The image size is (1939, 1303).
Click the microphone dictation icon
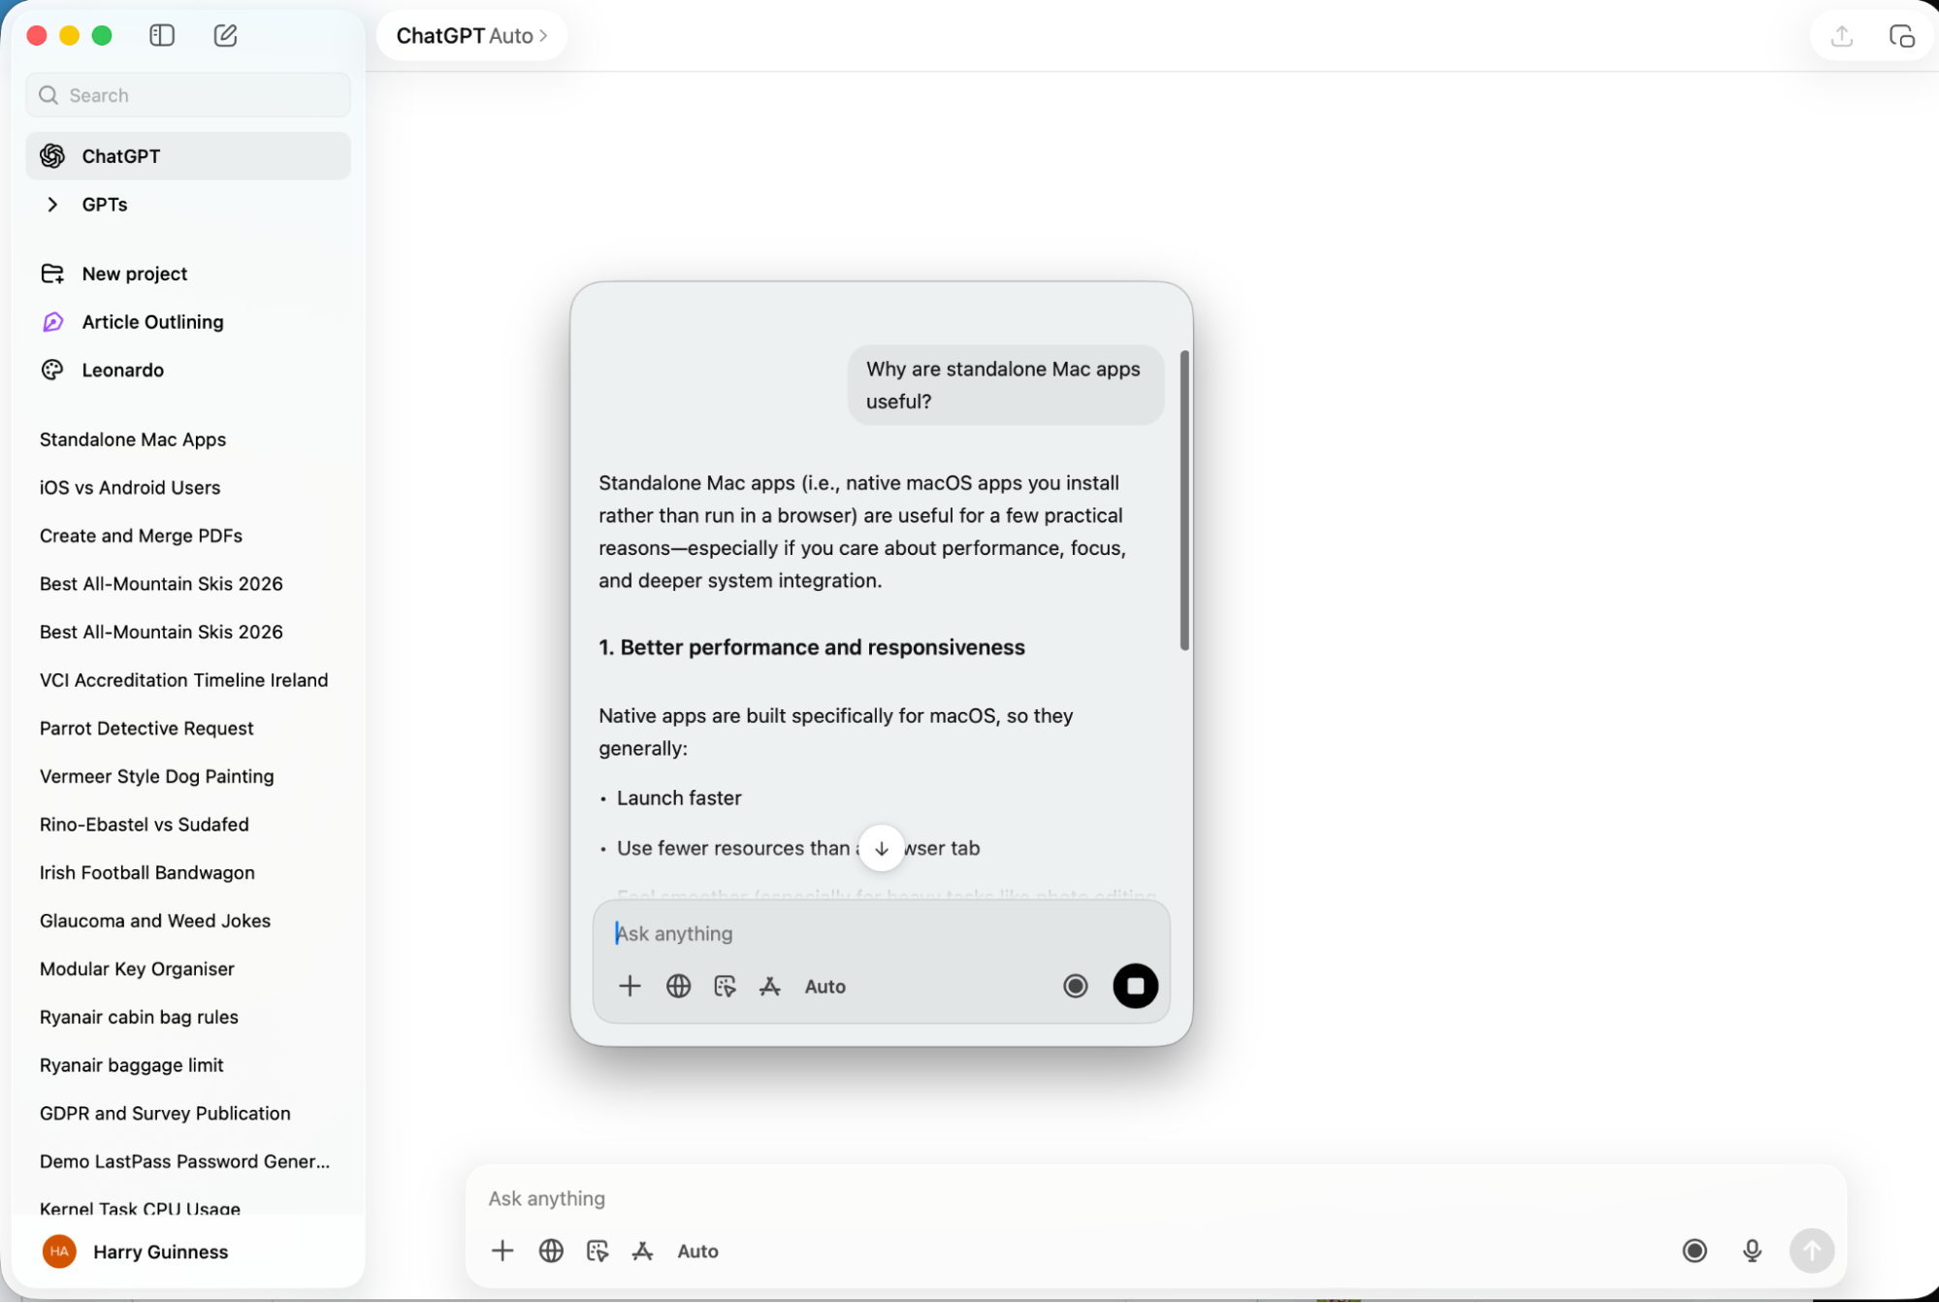point(1752,1251)
